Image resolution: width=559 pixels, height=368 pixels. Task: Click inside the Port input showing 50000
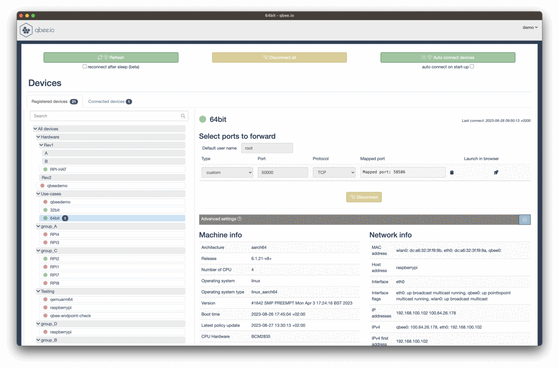coord(282,172)
